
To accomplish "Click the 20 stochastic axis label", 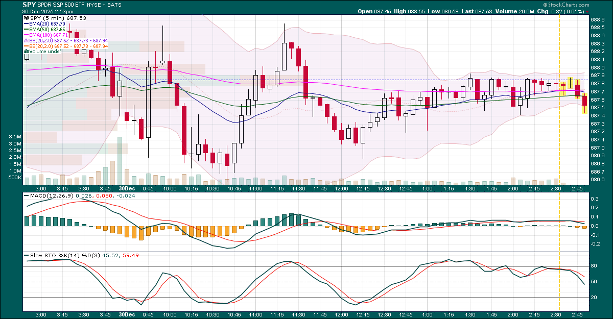I will click(595, 298).
